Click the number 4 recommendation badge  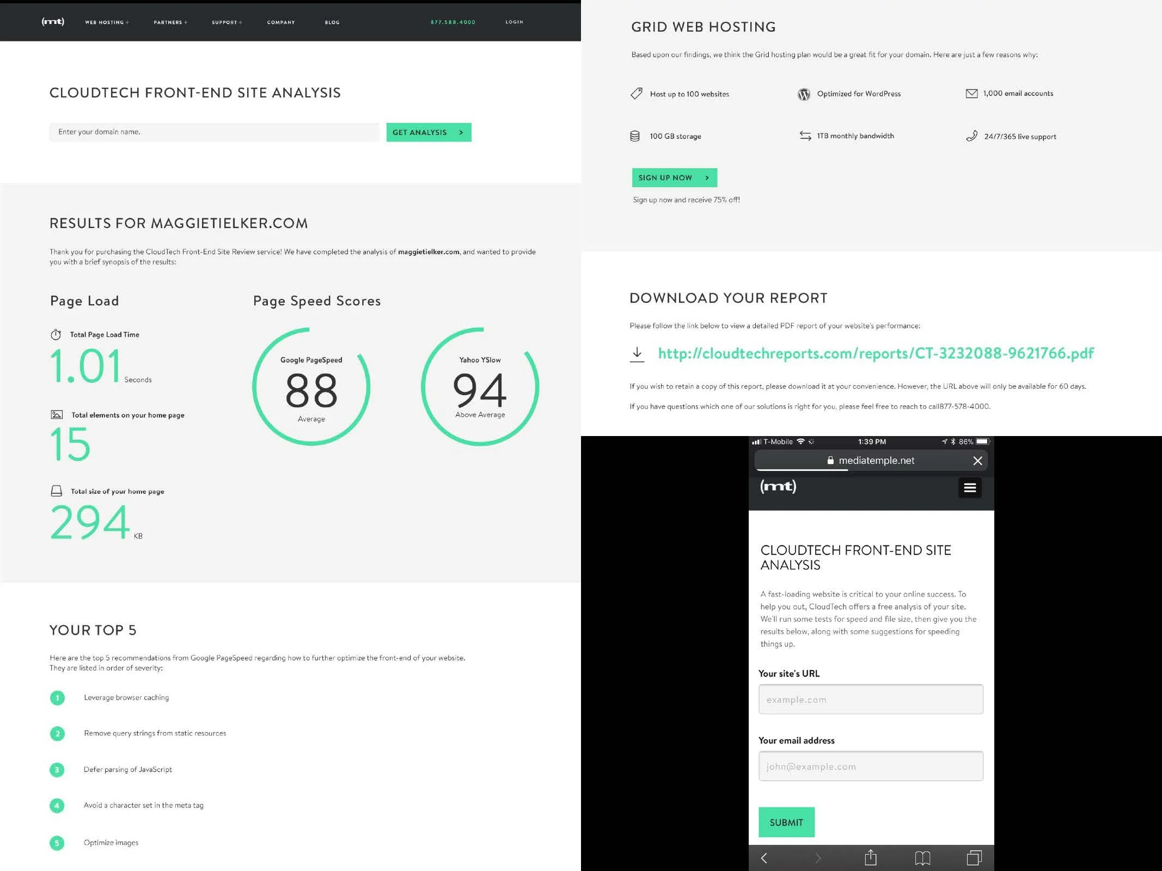tap(57, 806)
